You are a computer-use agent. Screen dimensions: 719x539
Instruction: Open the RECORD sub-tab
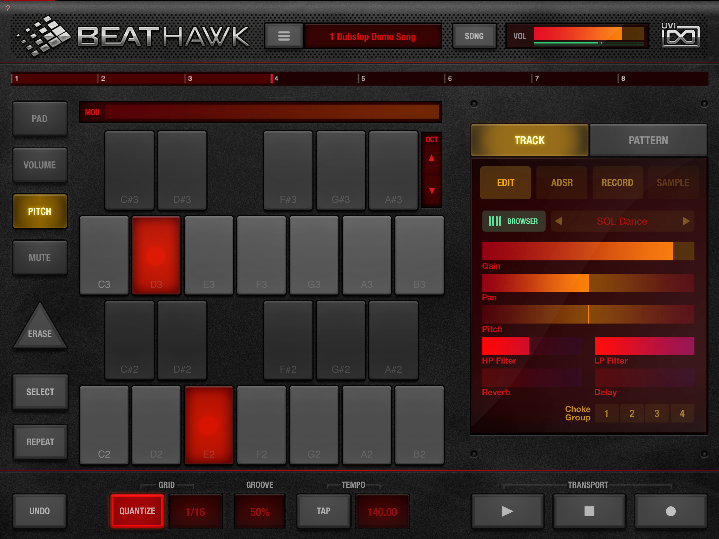click(x=618, y=182)
